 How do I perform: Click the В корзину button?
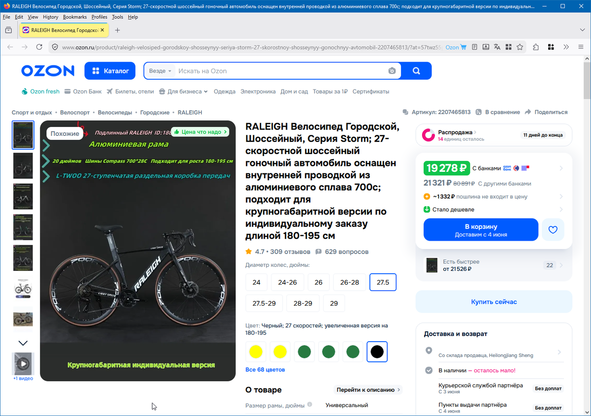pos(481,230)
